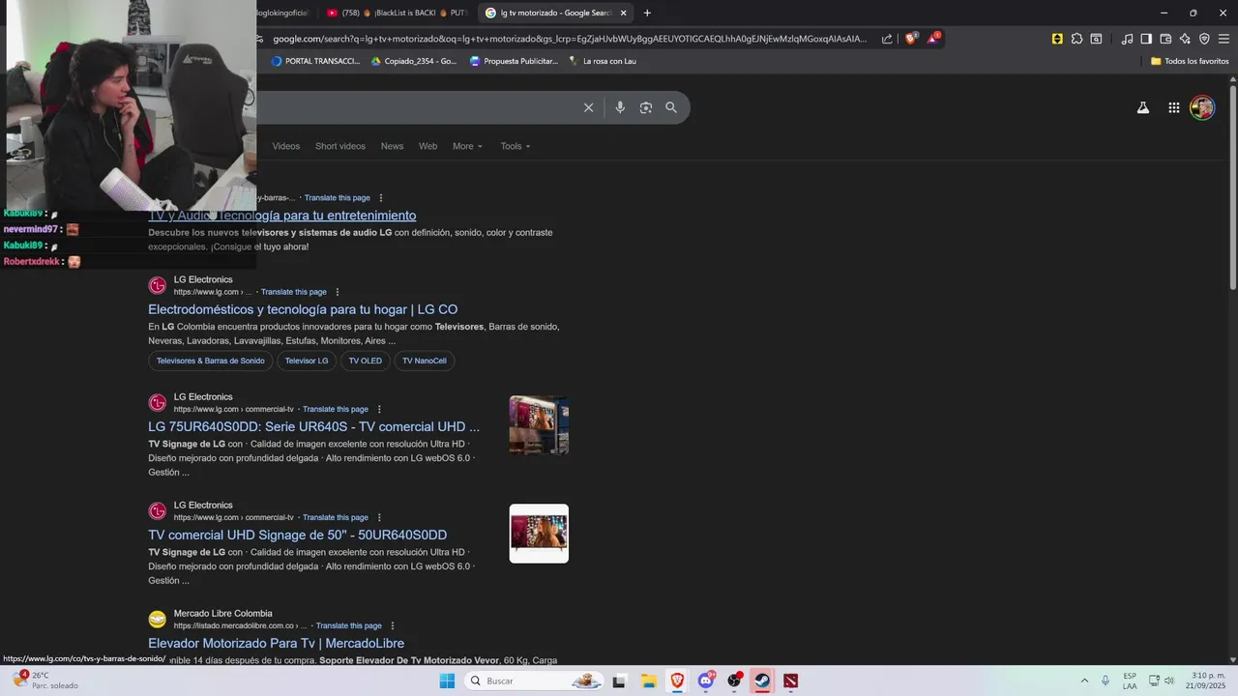This screenshot has width=1238, height=696.
Task: Click the magnifier search submit icon
Action: coord(671,107)
